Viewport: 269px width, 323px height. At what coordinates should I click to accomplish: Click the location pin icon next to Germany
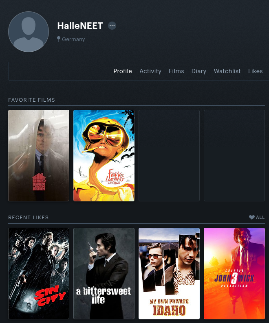tap(59, 39)
